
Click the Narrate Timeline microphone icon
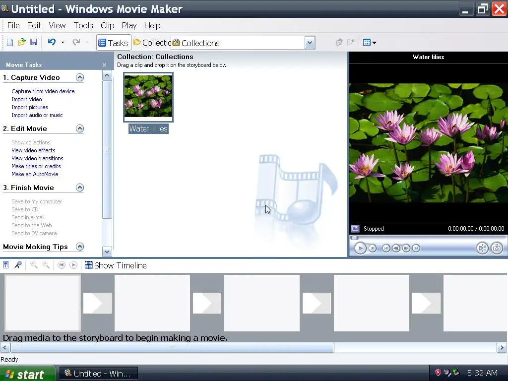coord(18,265)
